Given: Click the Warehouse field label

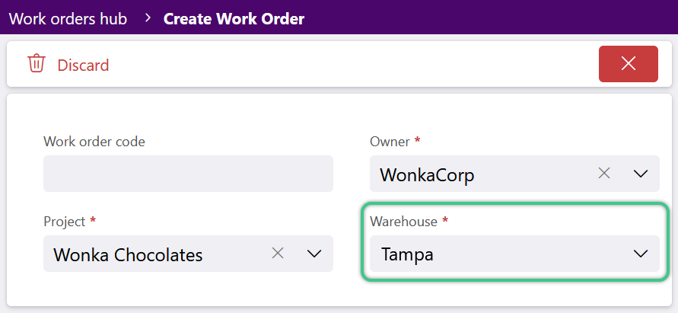Looking at the screenshot, I should 403,221.
